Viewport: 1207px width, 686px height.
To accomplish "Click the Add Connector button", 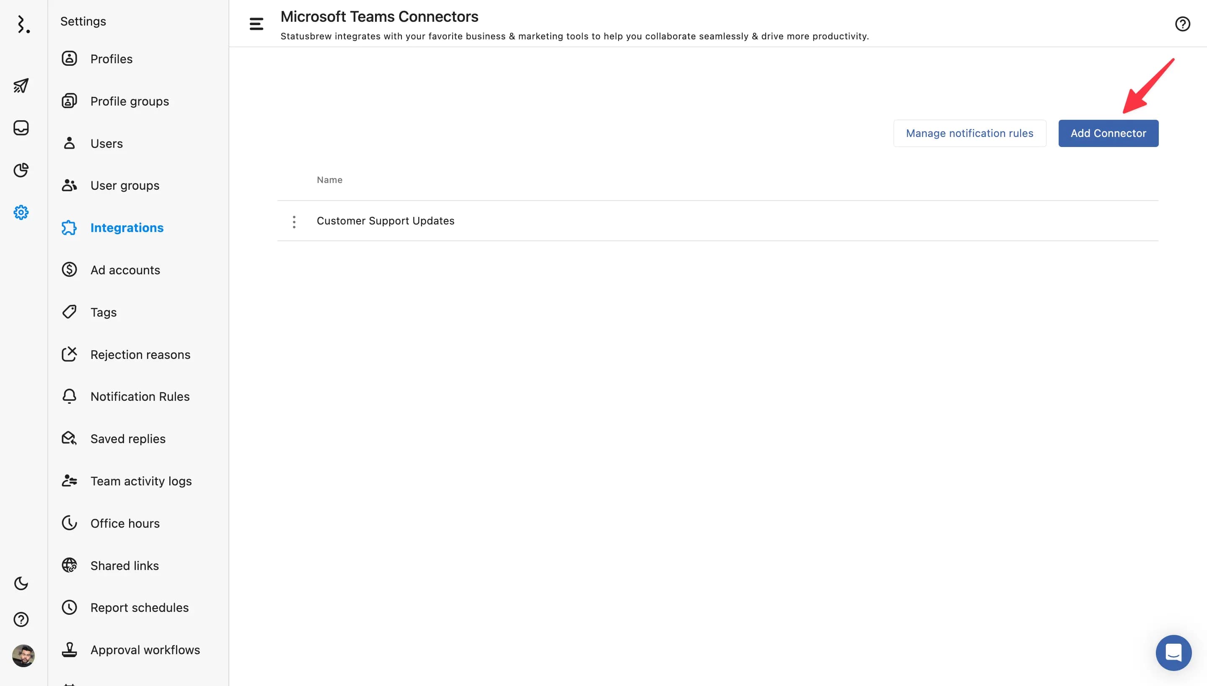I will (x=1108, y=133).
